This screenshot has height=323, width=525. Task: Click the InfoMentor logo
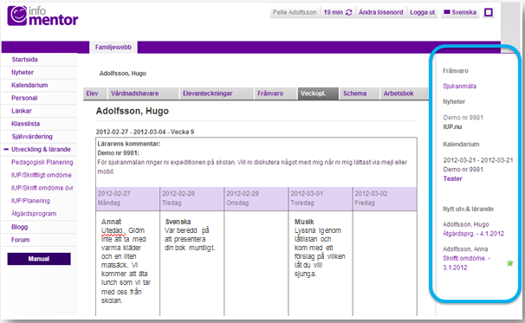[x=42, y=16]
